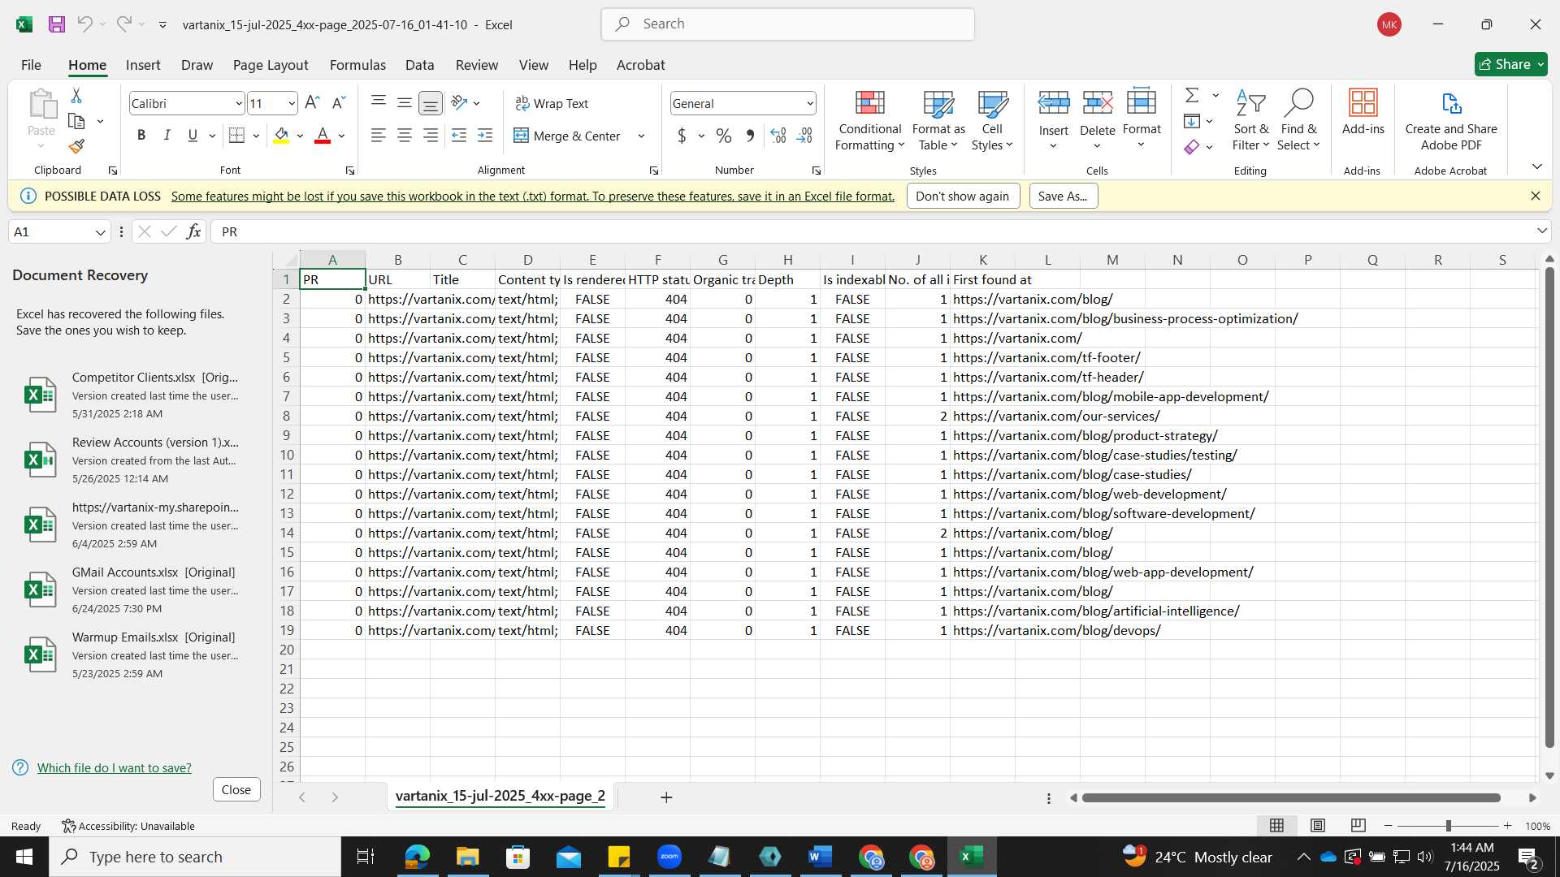The image size is (1560, 877).
Task: Open 'Which file do I want to save?' link
Action: [x=115, y=767]
